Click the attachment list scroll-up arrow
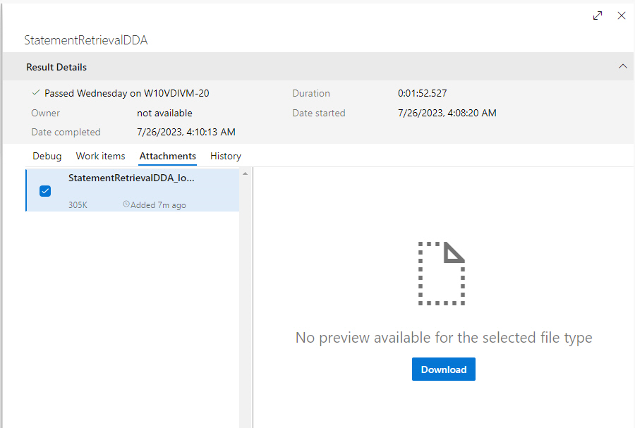Image resolution: width=635 pixels, height=428 pixels. [x=245, y=173]
